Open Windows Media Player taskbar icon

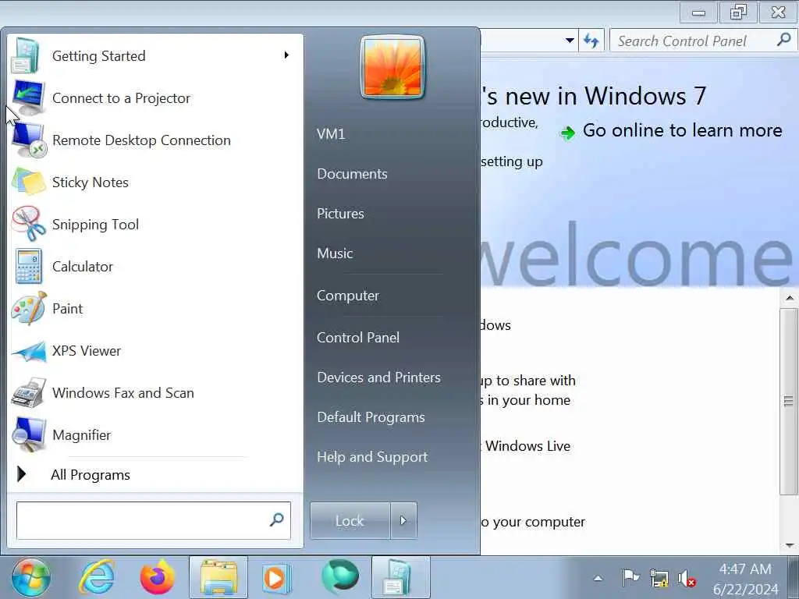click(277, 578)
